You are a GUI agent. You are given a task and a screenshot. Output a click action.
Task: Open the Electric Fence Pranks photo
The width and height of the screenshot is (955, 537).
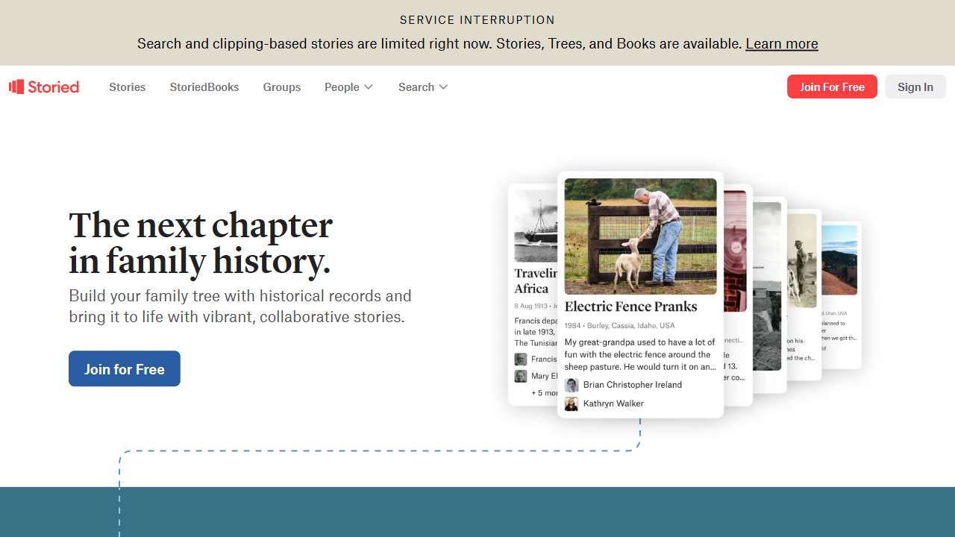(641, 236)
